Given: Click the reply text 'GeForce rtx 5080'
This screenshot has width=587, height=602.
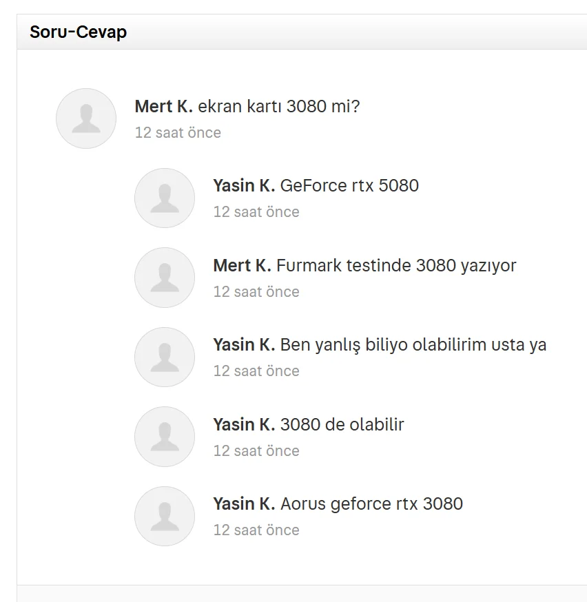Looking at the screenshot, I should coord(349,186).
